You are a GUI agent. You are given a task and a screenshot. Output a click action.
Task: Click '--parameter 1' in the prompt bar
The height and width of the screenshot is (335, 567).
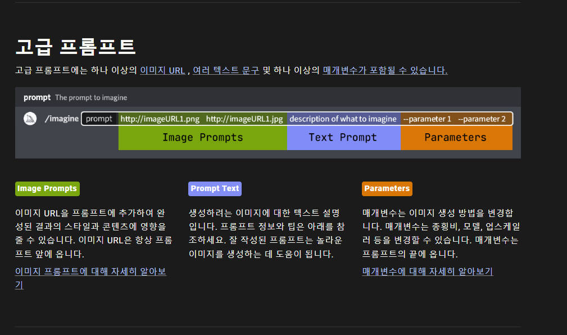click(427, 119)
